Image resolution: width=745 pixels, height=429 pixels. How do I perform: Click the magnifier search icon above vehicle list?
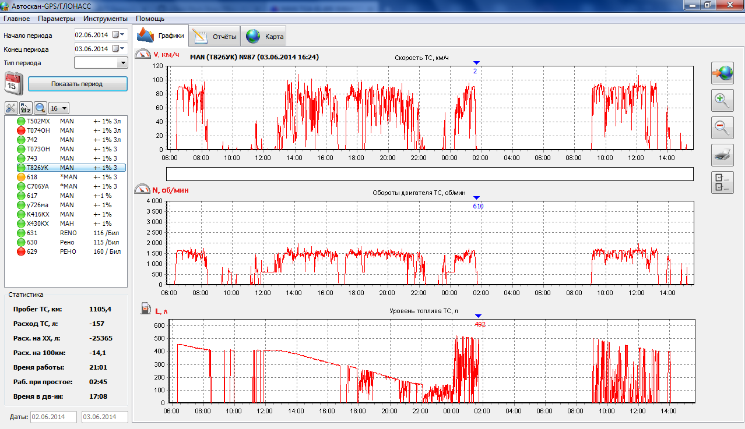tap(40, 108)
